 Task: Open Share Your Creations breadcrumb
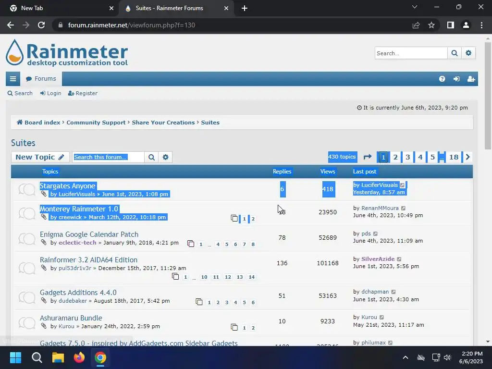tap(163, 123)
